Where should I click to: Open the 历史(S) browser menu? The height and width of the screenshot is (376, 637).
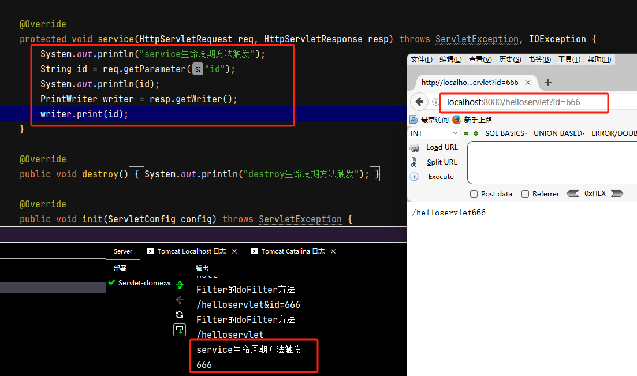click(x=510, y=59)
